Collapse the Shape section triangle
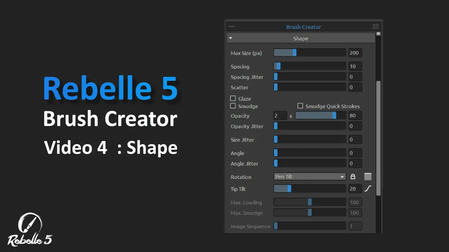This screenshot has width=449, height=252. point(230,38)
